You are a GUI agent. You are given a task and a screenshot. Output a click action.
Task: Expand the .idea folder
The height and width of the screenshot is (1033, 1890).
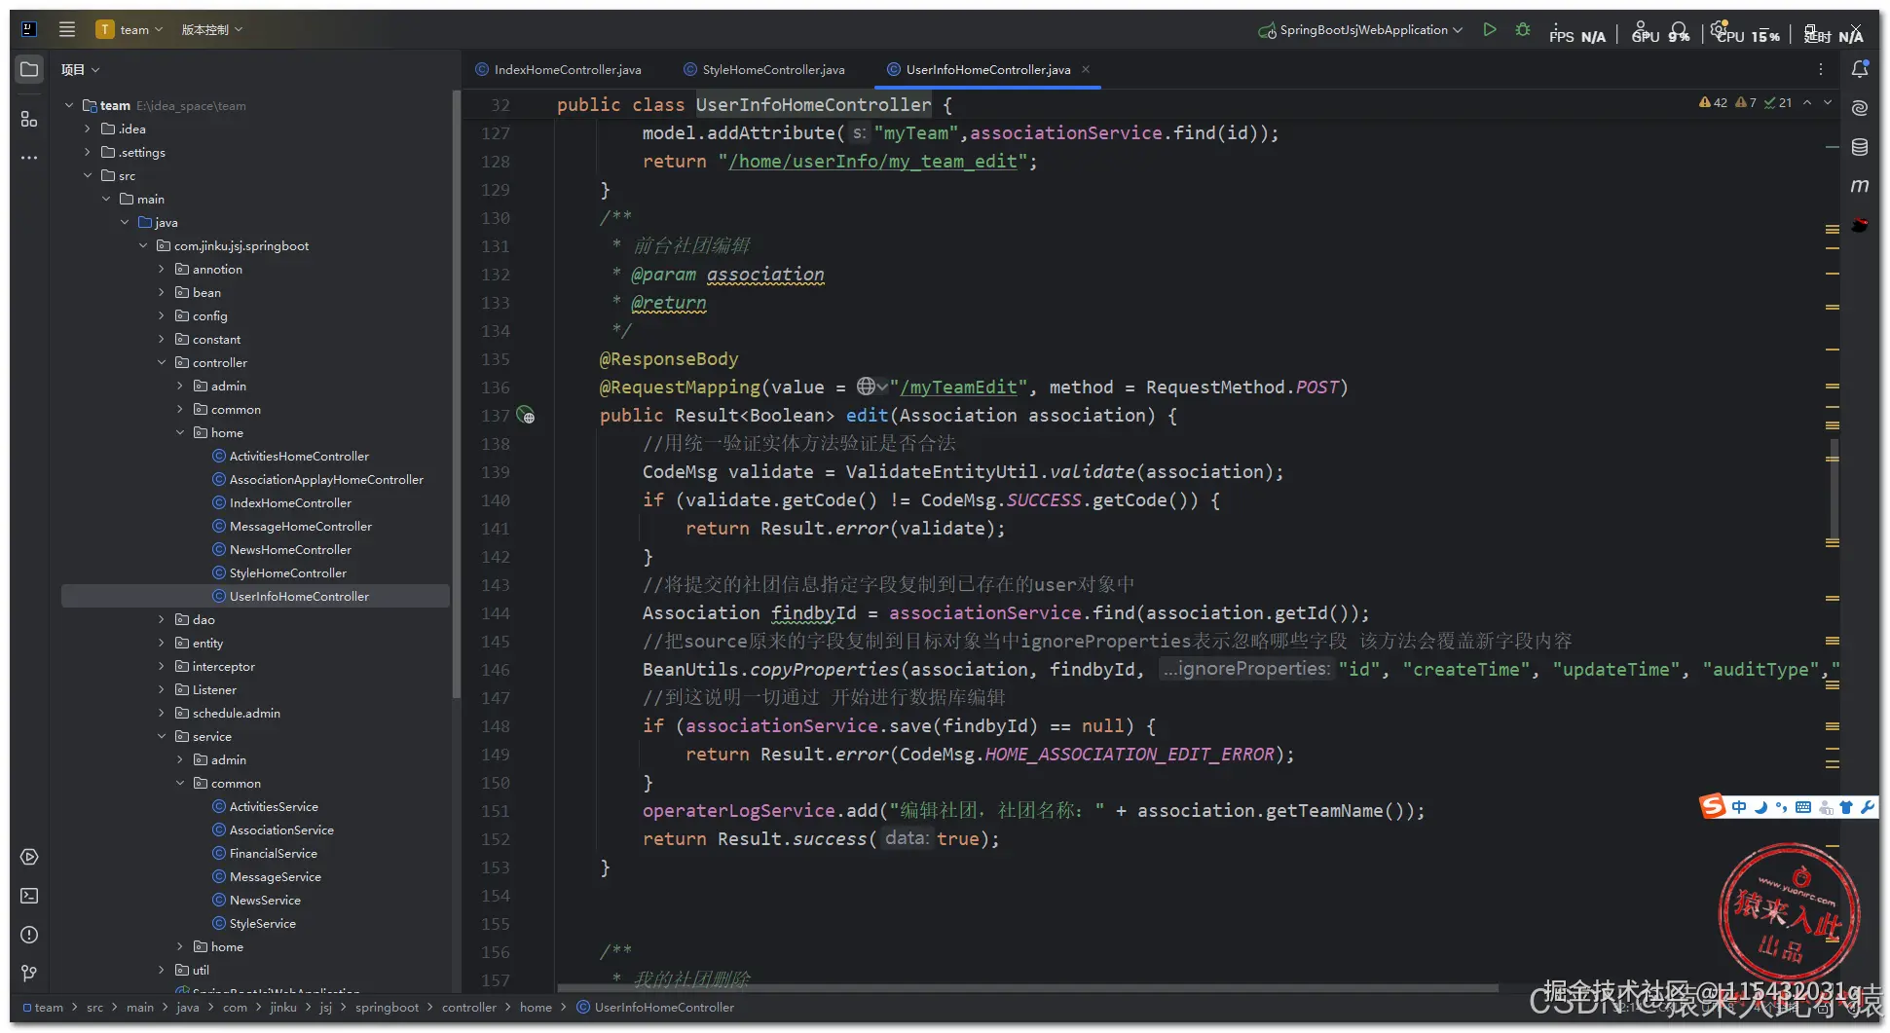pyautogui.click(x=88, y=129)
